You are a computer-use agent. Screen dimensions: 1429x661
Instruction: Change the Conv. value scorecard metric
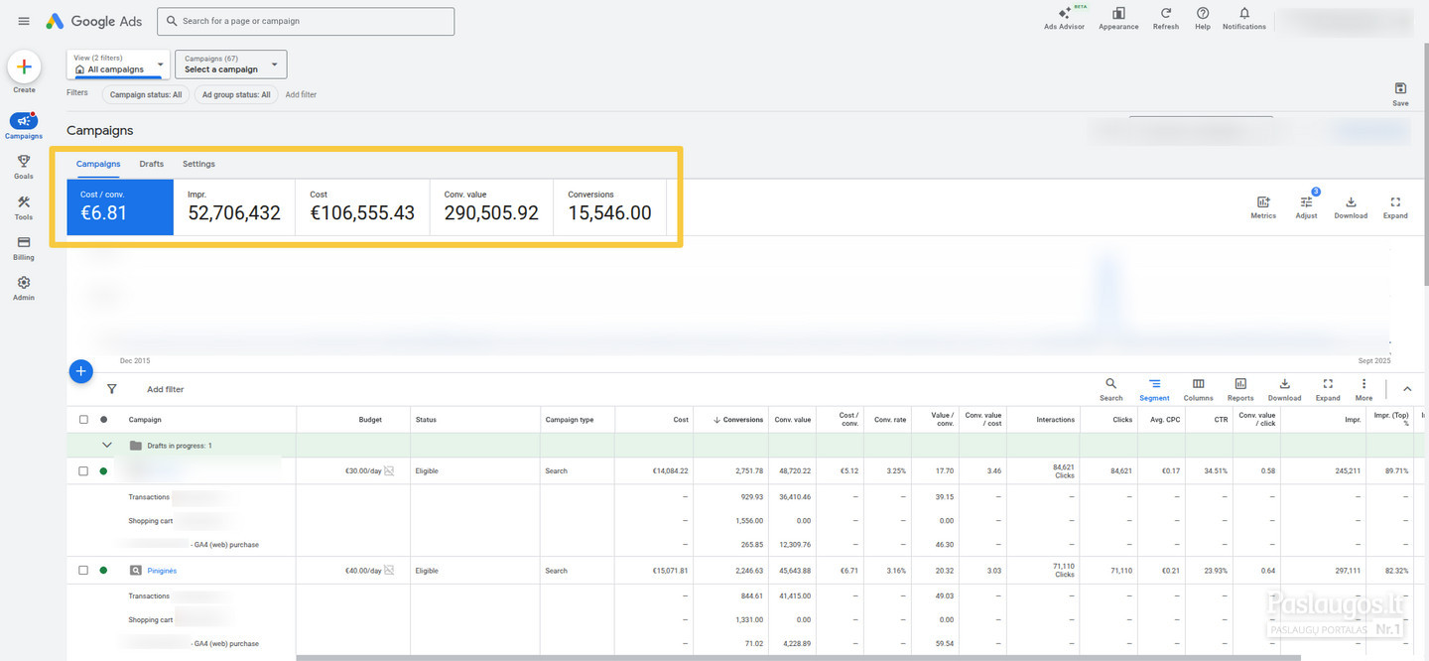coord(491,207)
